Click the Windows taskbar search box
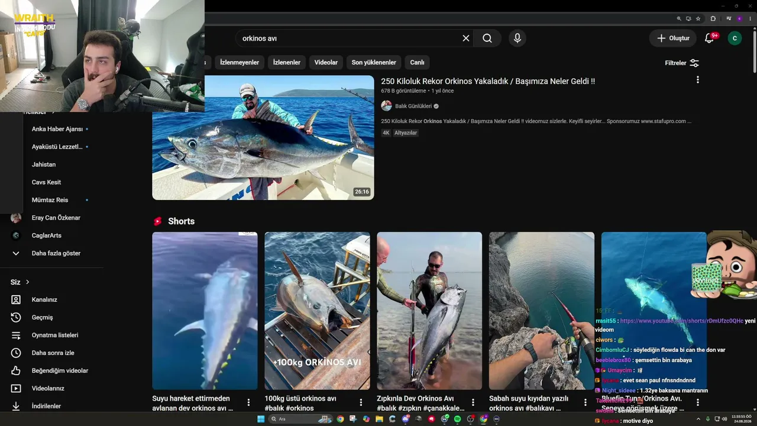Image resolution: width=757 pixels, height=426 pixels. 301,419
